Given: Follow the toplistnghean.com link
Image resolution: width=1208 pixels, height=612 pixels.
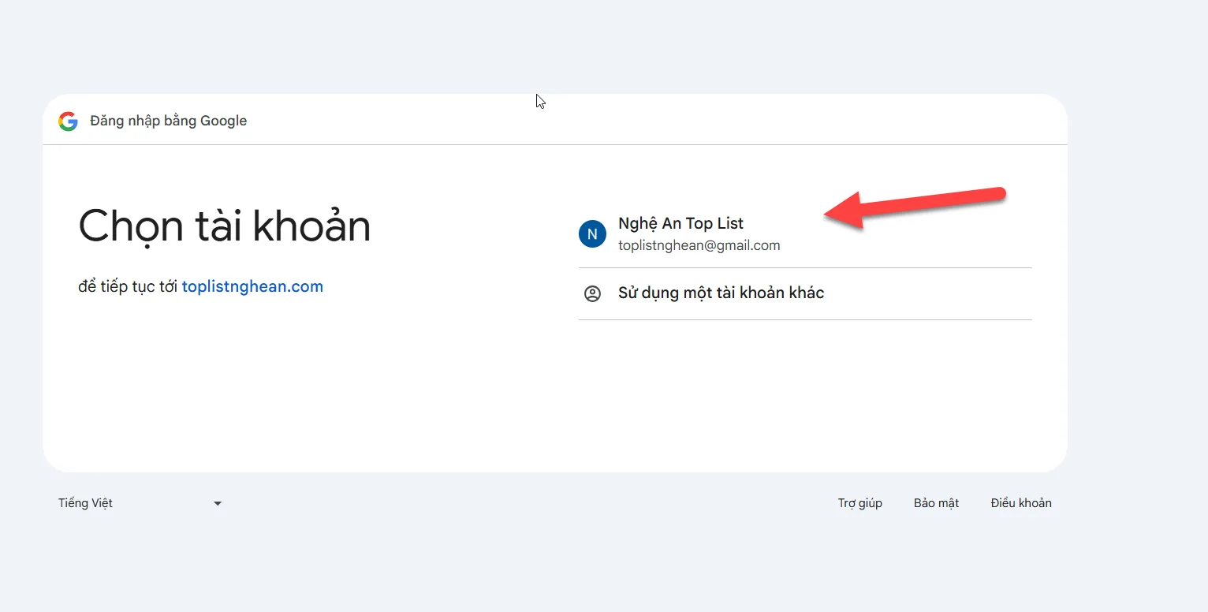Looking at the screenshot, I should coord(252,286).
